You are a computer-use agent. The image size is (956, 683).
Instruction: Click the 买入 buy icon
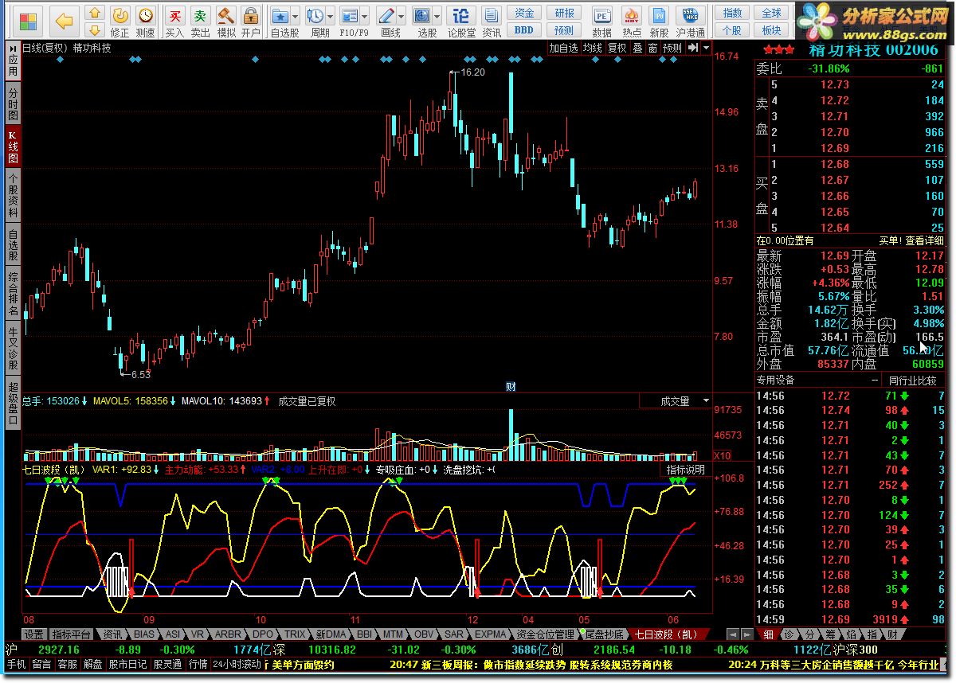175,21
